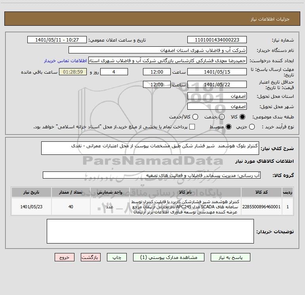Viewport: 305px width, 295px height.
Task: Choose the جزیی purchase type radio
Action: tap(252, 127)
